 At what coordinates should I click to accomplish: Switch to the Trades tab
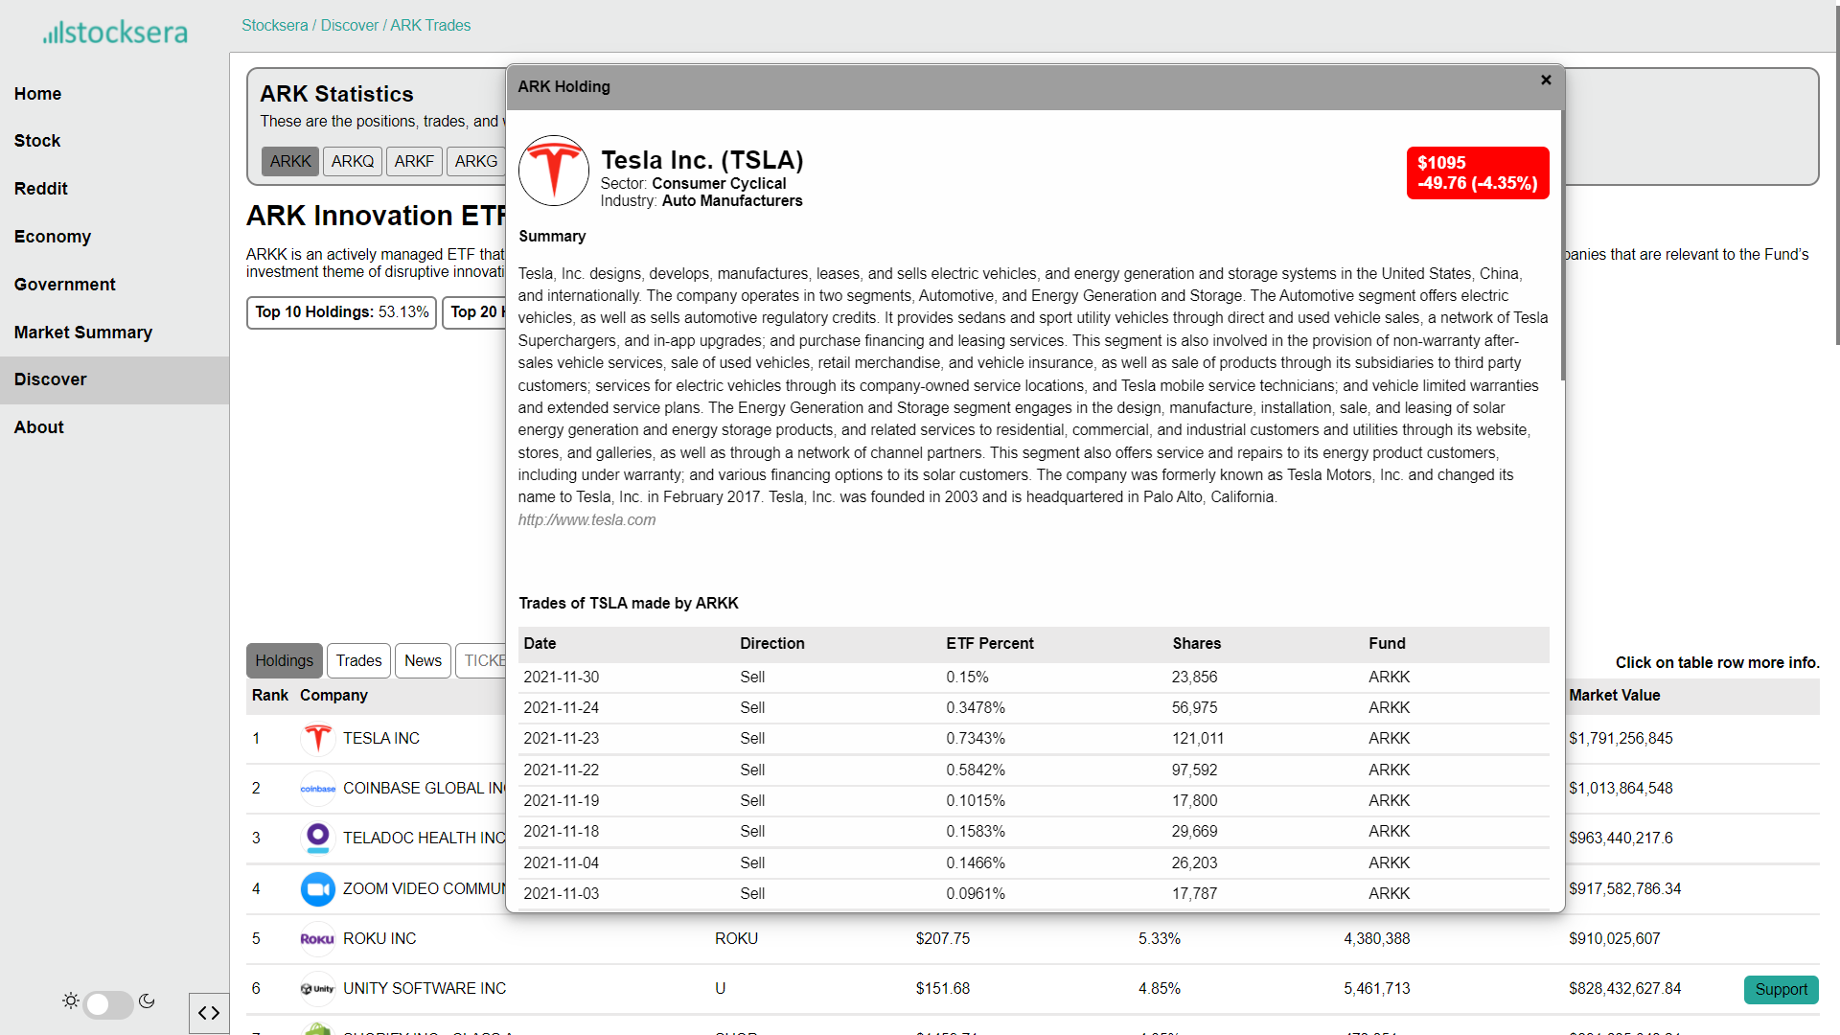pos(358,661)
